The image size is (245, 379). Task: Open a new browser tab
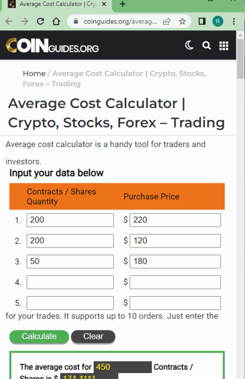pyautogui.click(x=122, y=4)
